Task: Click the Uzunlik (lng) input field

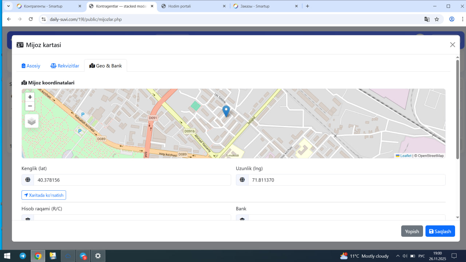Action: click(346, 180)
